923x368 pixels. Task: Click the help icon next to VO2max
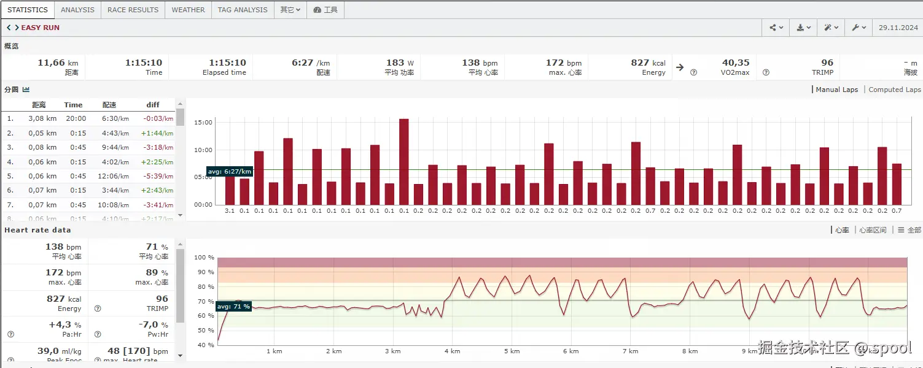point(693,72)
